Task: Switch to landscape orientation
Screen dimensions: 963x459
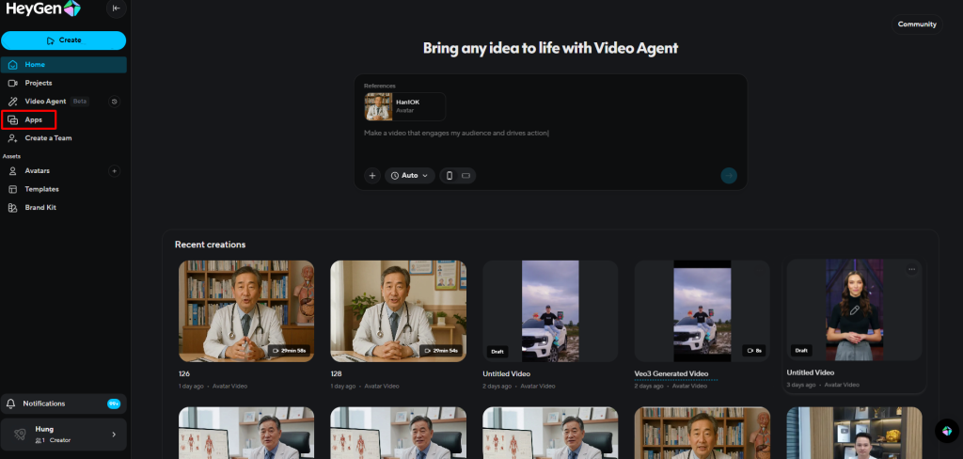Action: (466, 175)
